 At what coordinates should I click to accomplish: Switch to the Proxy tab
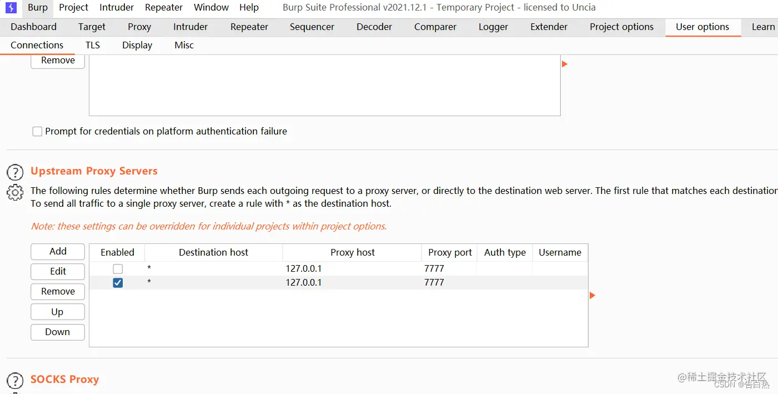(x=139, y=27)
